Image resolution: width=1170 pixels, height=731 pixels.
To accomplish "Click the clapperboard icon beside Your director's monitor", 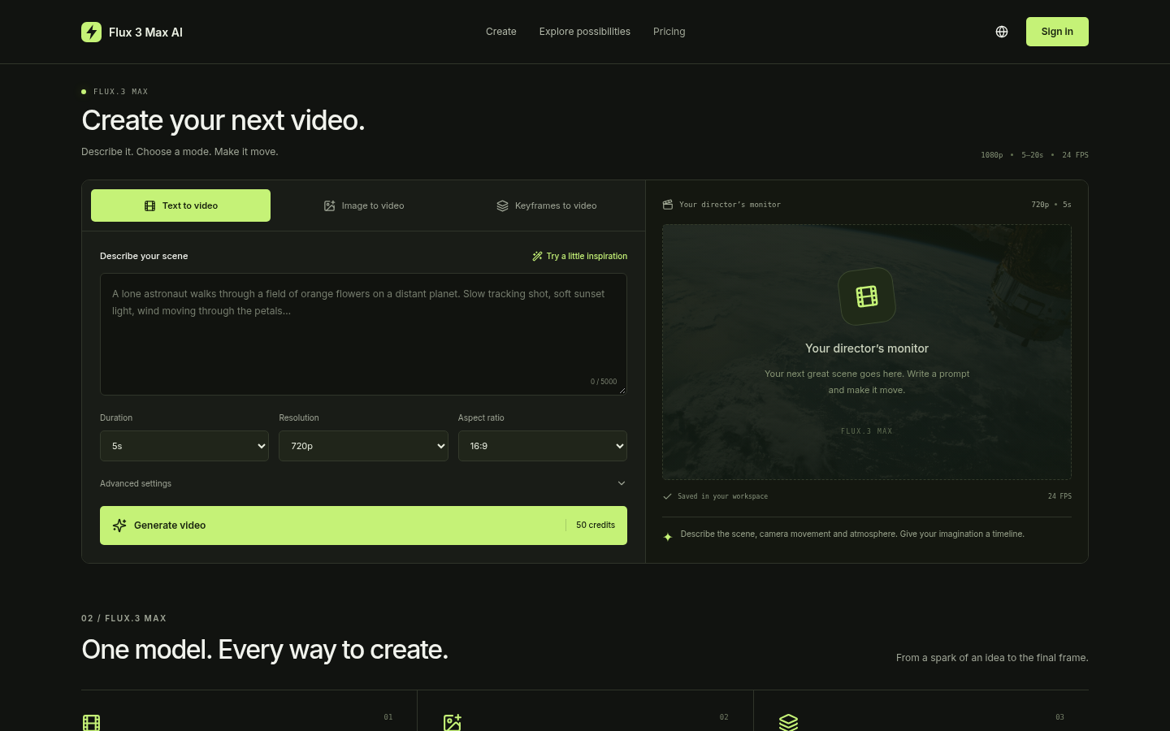I will (668, 205).
